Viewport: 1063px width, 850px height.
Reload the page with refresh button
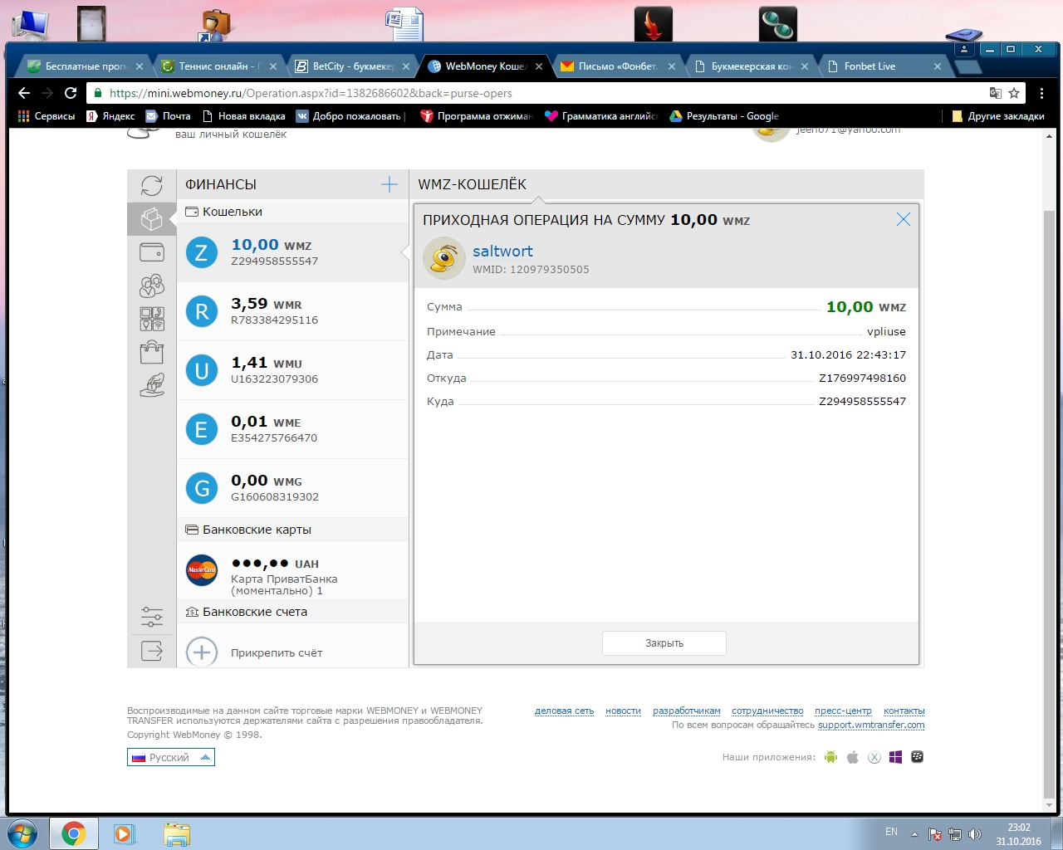click(71, 93)
